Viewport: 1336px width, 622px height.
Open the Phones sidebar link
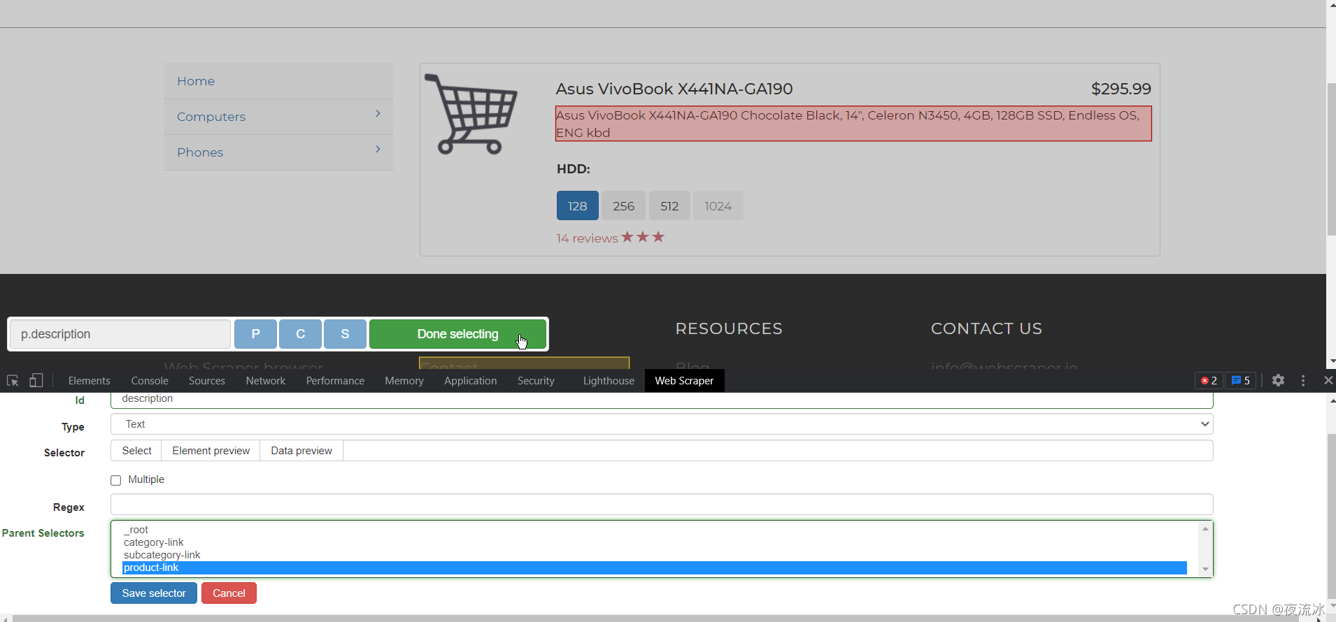tap(200, 152)
